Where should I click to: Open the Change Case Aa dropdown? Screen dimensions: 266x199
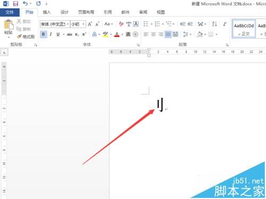(109, 24)
